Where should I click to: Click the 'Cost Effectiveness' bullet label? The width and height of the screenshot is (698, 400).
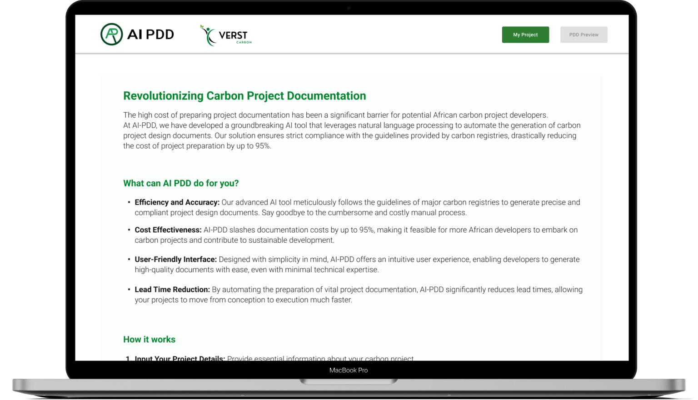tap(168, 230)
